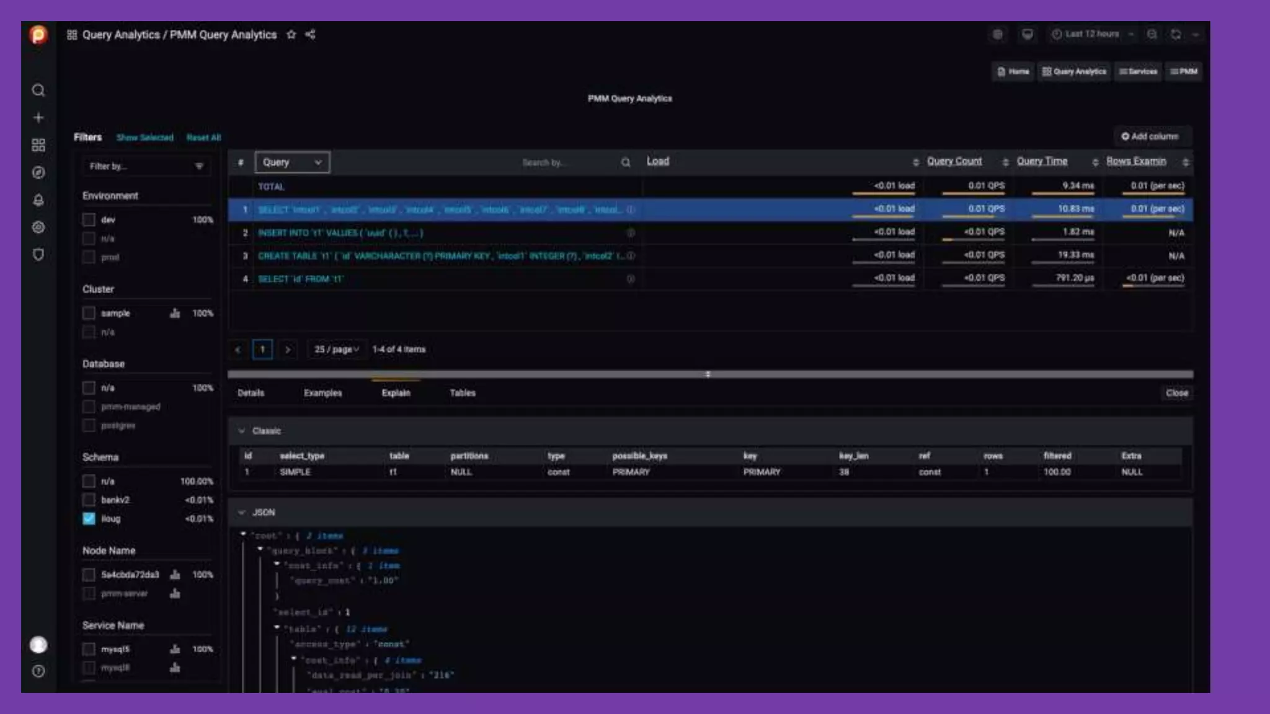Viewport: 1270px width, 714px height.
Task: Click the horizontal panel resize divider handle
Action: [x=708, y=374]
